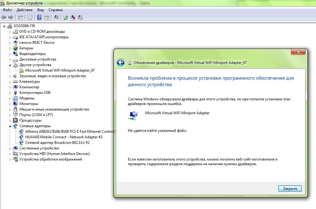This screenshot has width=316, height=209.
Task: Select Сетевой адаптер Broadcom 802.11n #2
Action: (x=57, y=143)
